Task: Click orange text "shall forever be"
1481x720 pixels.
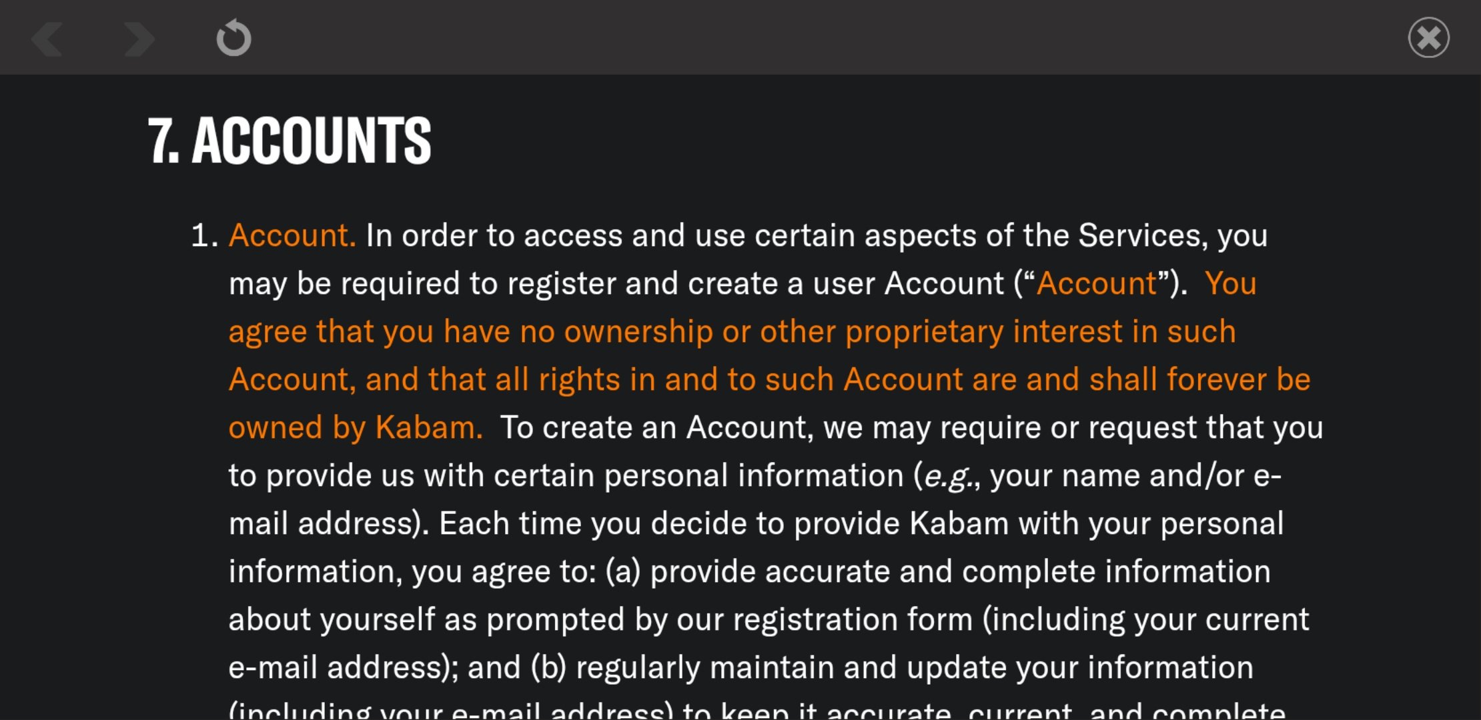Action: coord(1200,379)
